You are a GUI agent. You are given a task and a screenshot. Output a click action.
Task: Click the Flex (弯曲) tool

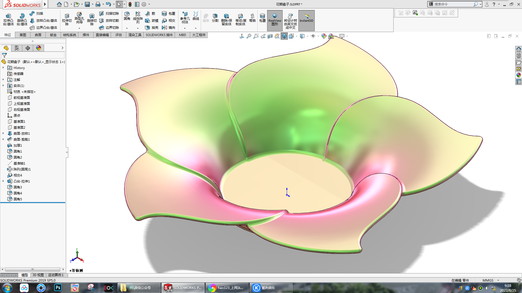(252, 18)
